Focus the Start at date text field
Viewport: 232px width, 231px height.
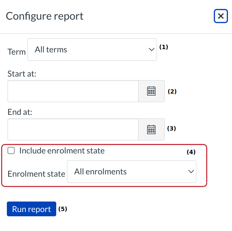click(73, 91)
